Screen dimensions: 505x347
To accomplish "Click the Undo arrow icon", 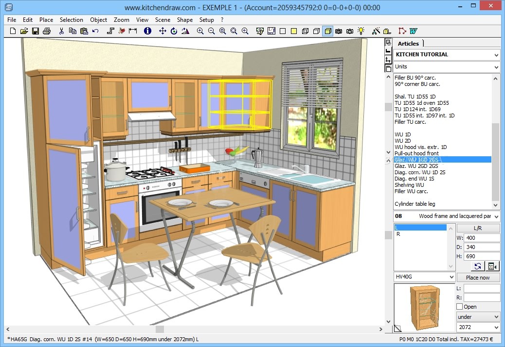I will coord(95,31).
